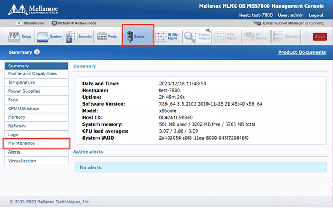Open the Memory page
The image size is (333, 208).
pyautogui.click(x=37, y=117)
